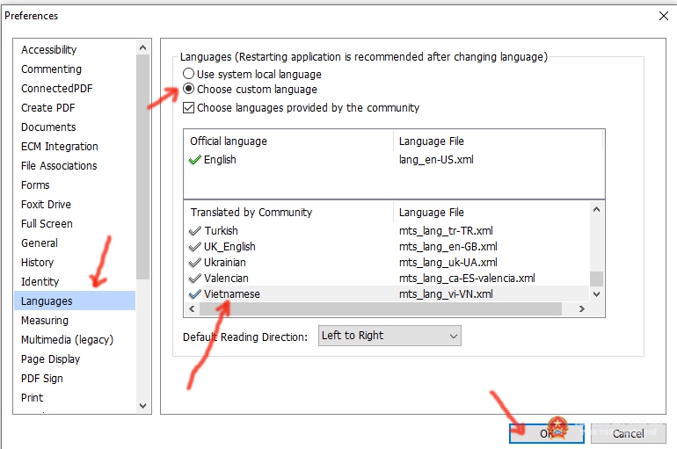This screenshot has height=449, width=677.
Task: Click the category list scroll-down arrow
Action: [143, 406]
